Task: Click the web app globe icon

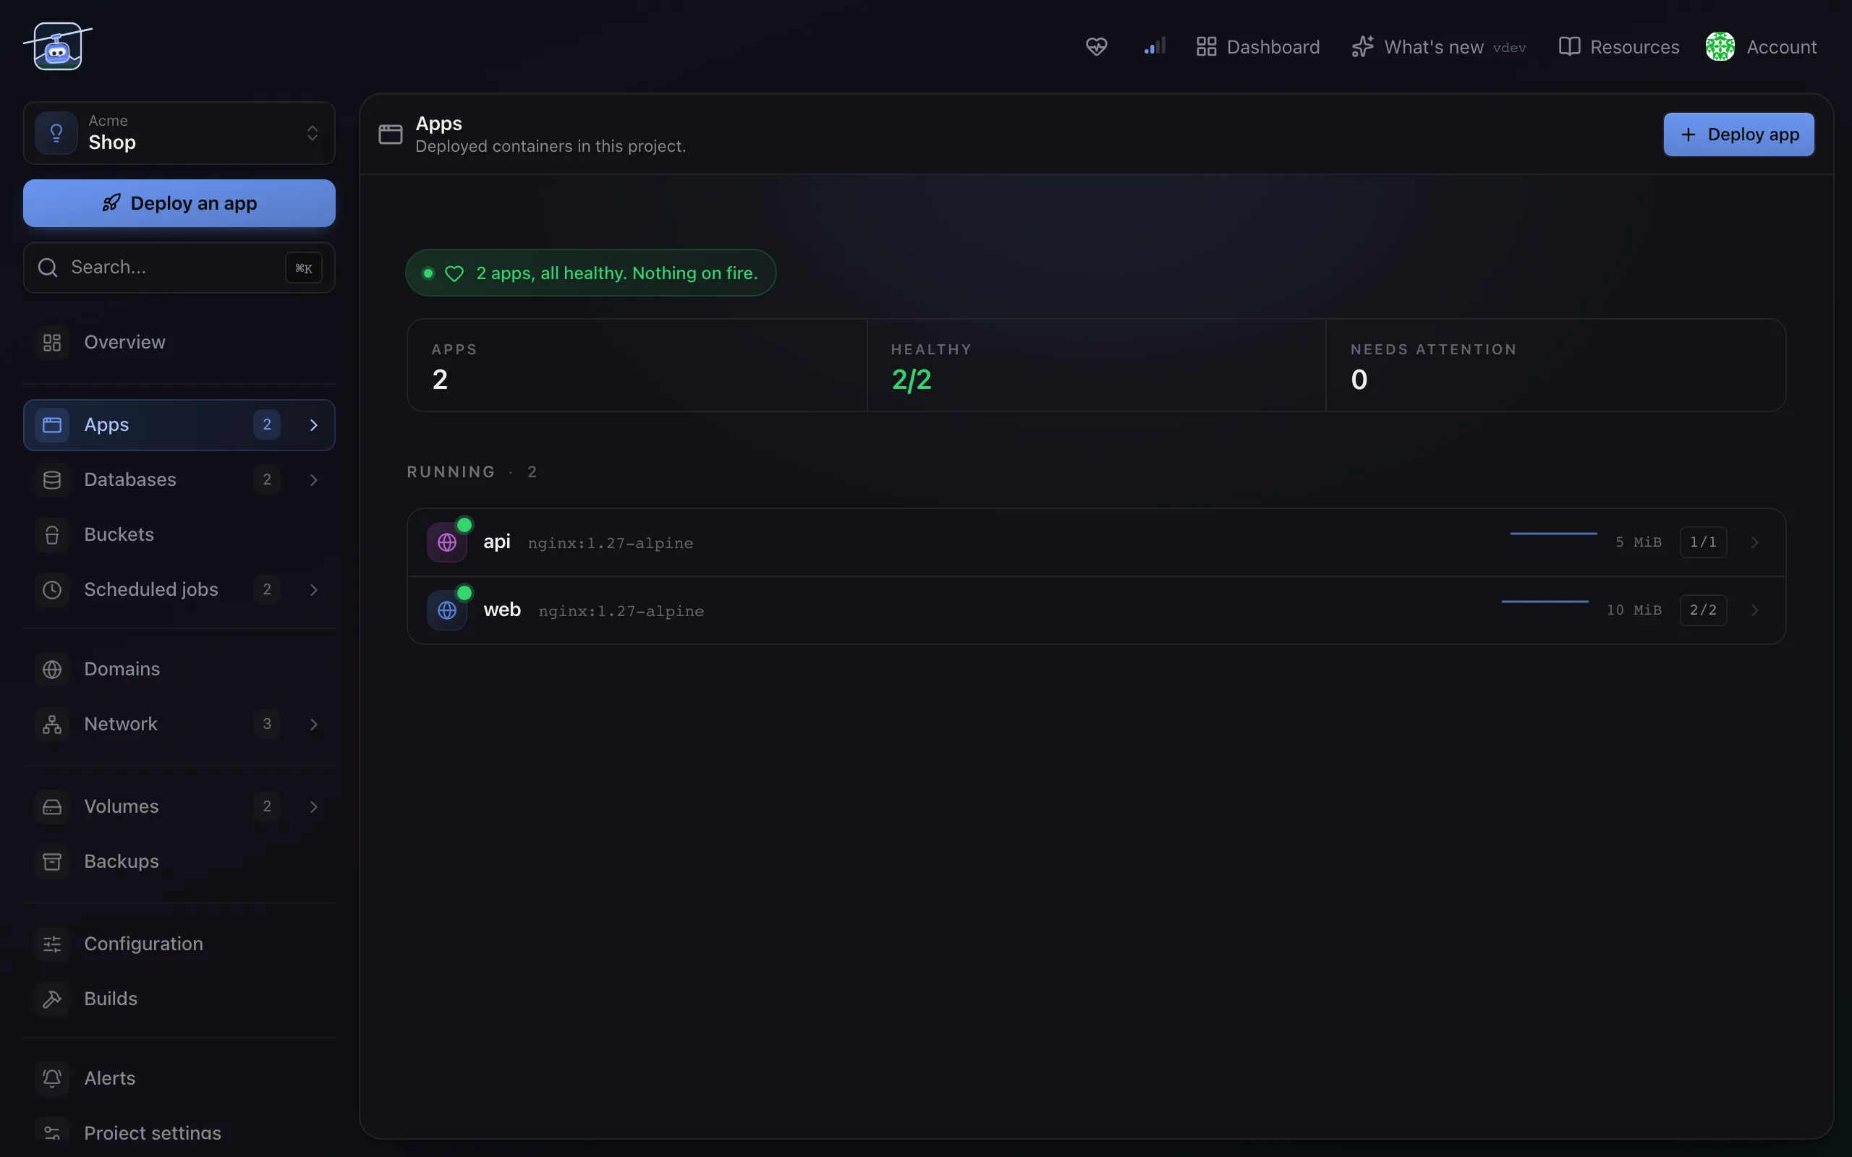Action: 447,610
